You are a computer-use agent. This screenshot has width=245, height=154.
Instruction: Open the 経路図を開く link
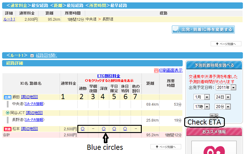tap(46, 55)
